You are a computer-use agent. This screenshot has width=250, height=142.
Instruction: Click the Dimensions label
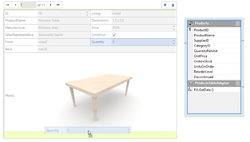tap(100, 20)
